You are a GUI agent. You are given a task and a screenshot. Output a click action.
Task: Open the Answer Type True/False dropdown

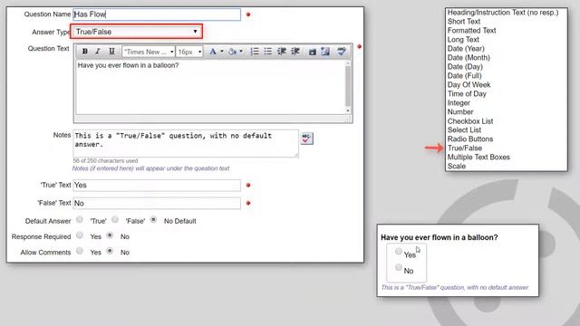coord(137,32)
